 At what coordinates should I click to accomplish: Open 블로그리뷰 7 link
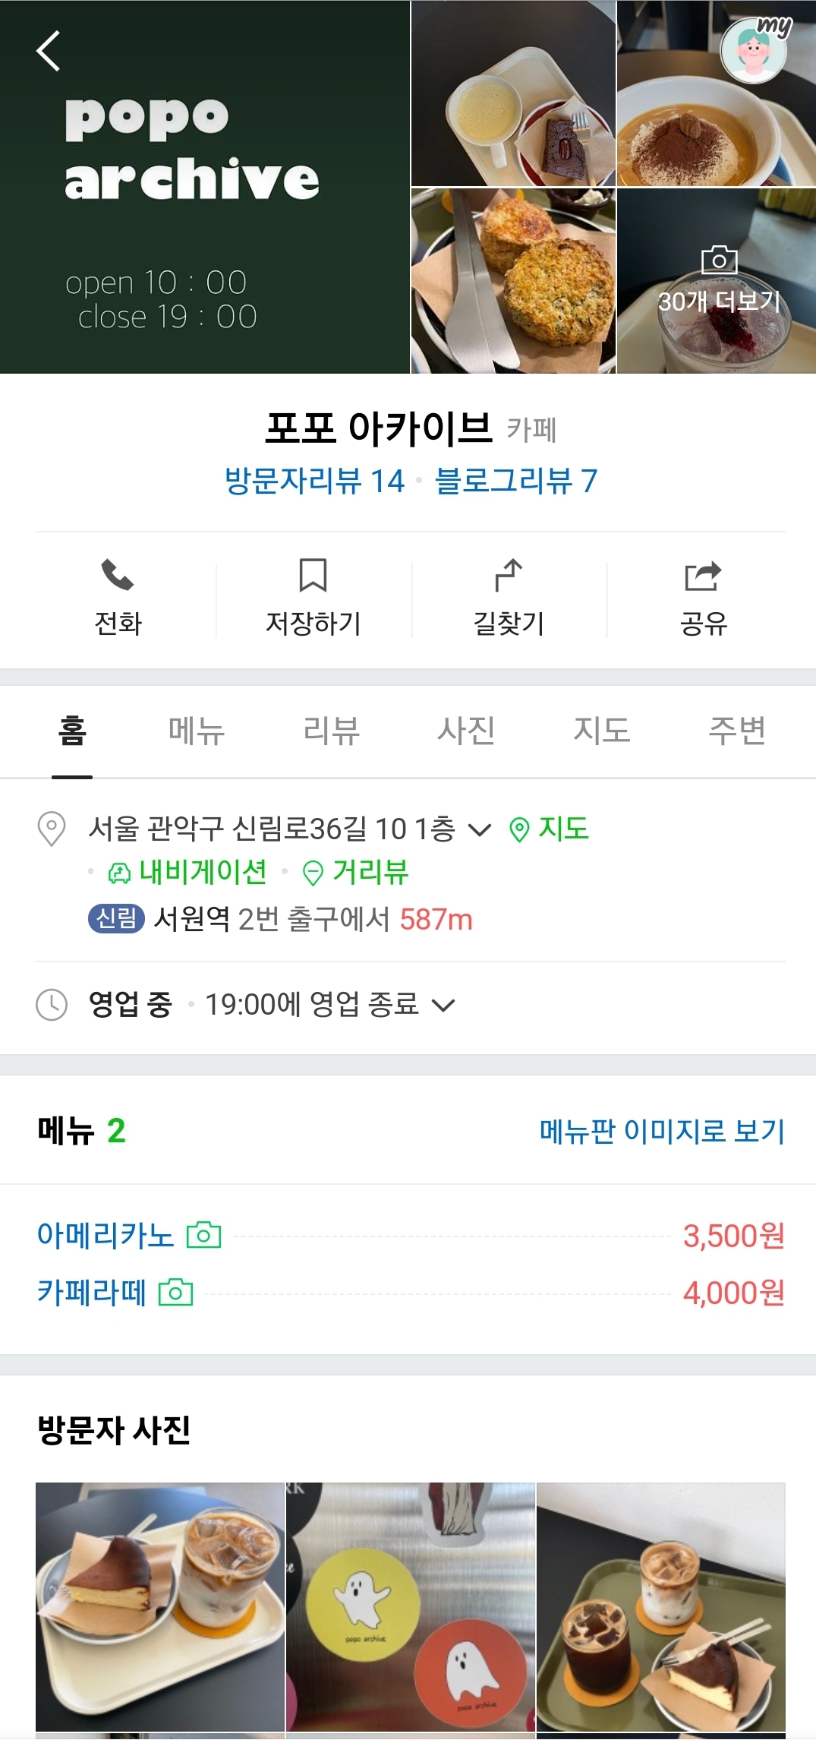pyautogui.click(x=515, y=480)
